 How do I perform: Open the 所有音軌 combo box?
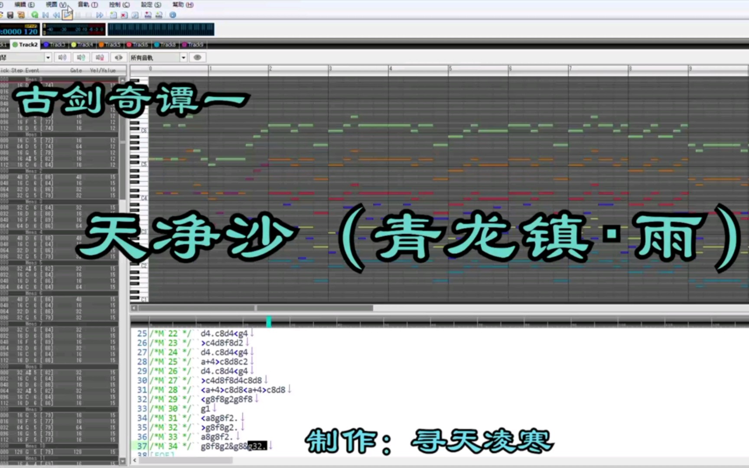(x=158, y=58)
